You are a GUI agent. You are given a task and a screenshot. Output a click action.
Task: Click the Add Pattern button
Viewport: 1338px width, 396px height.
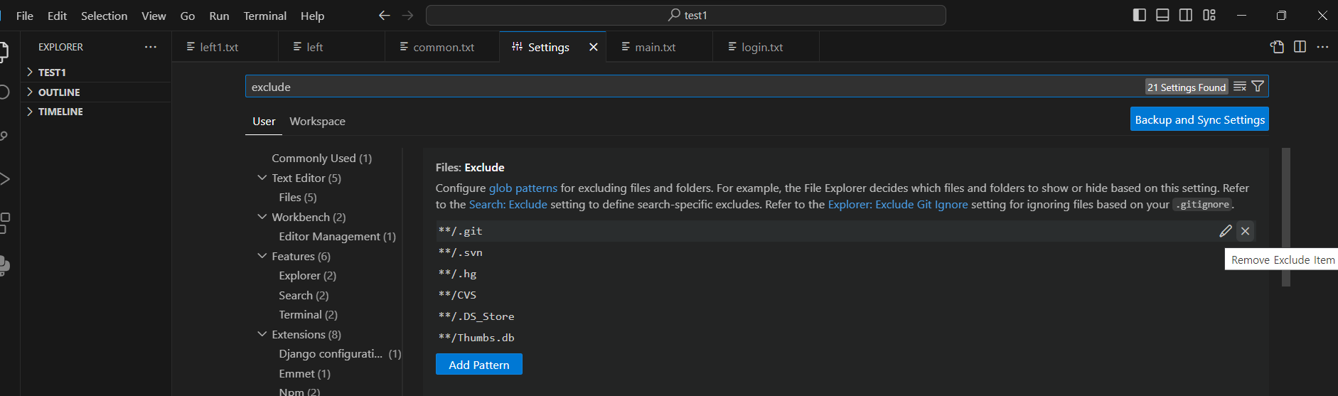click(x=478, y=365)
